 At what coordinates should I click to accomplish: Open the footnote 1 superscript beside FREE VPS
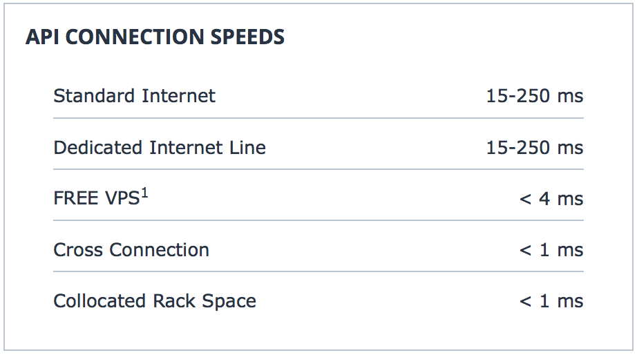click(x=145, y=193)
